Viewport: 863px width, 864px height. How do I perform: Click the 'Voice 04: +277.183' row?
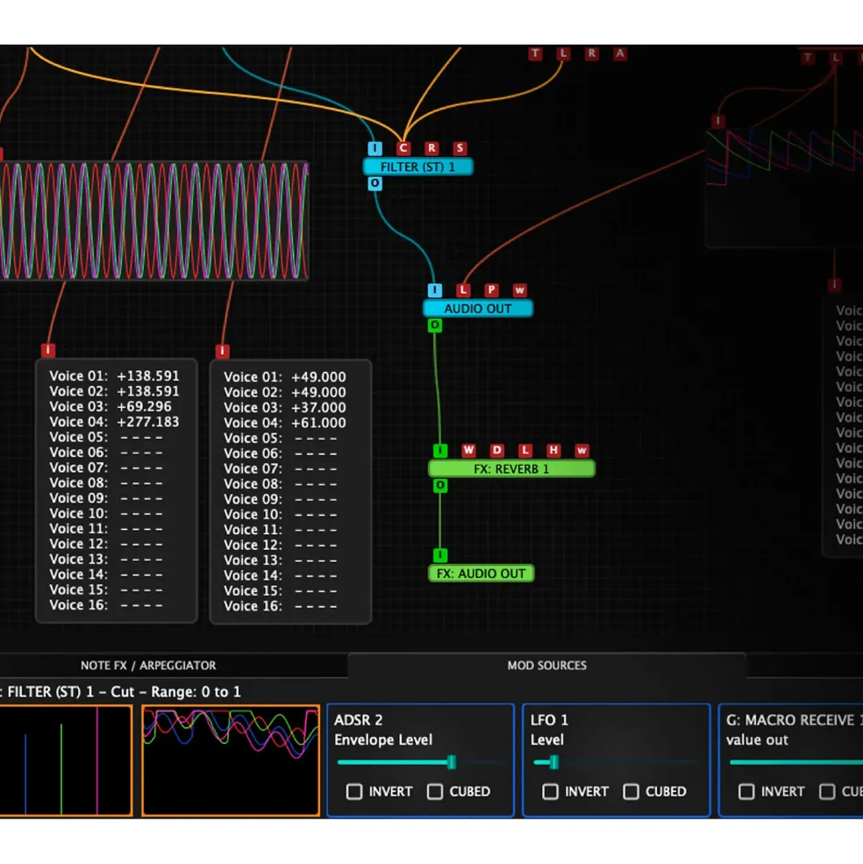tap(114, 422)
